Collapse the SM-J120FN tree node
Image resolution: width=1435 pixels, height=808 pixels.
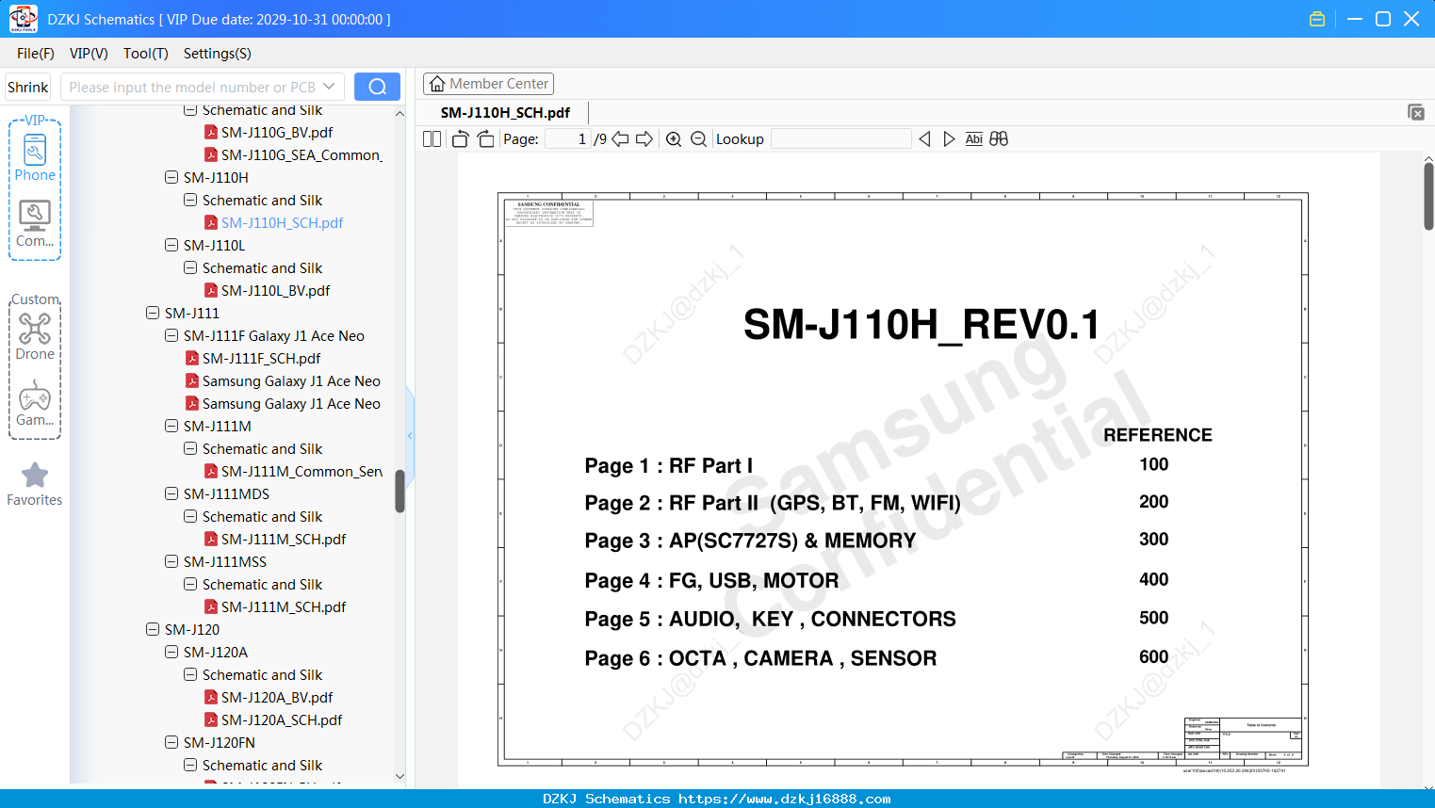tap(171, 742)
